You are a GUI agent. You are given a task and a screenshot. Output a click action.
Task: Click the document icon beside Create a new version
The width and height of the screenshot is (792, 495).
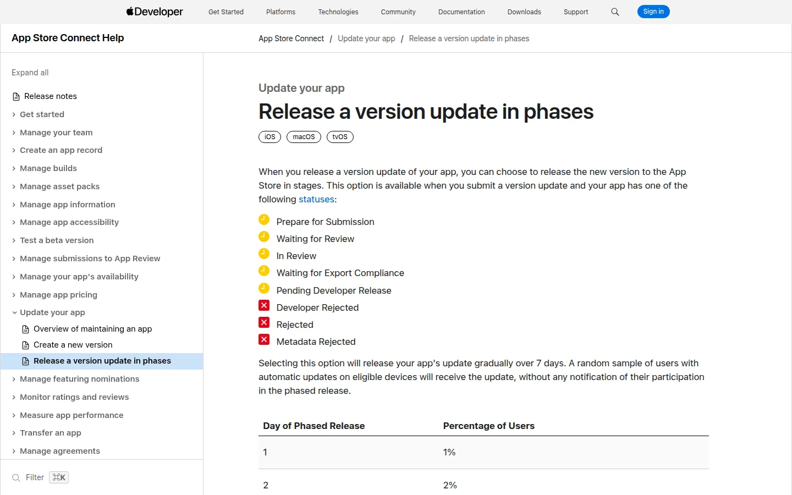coord(25,345)
